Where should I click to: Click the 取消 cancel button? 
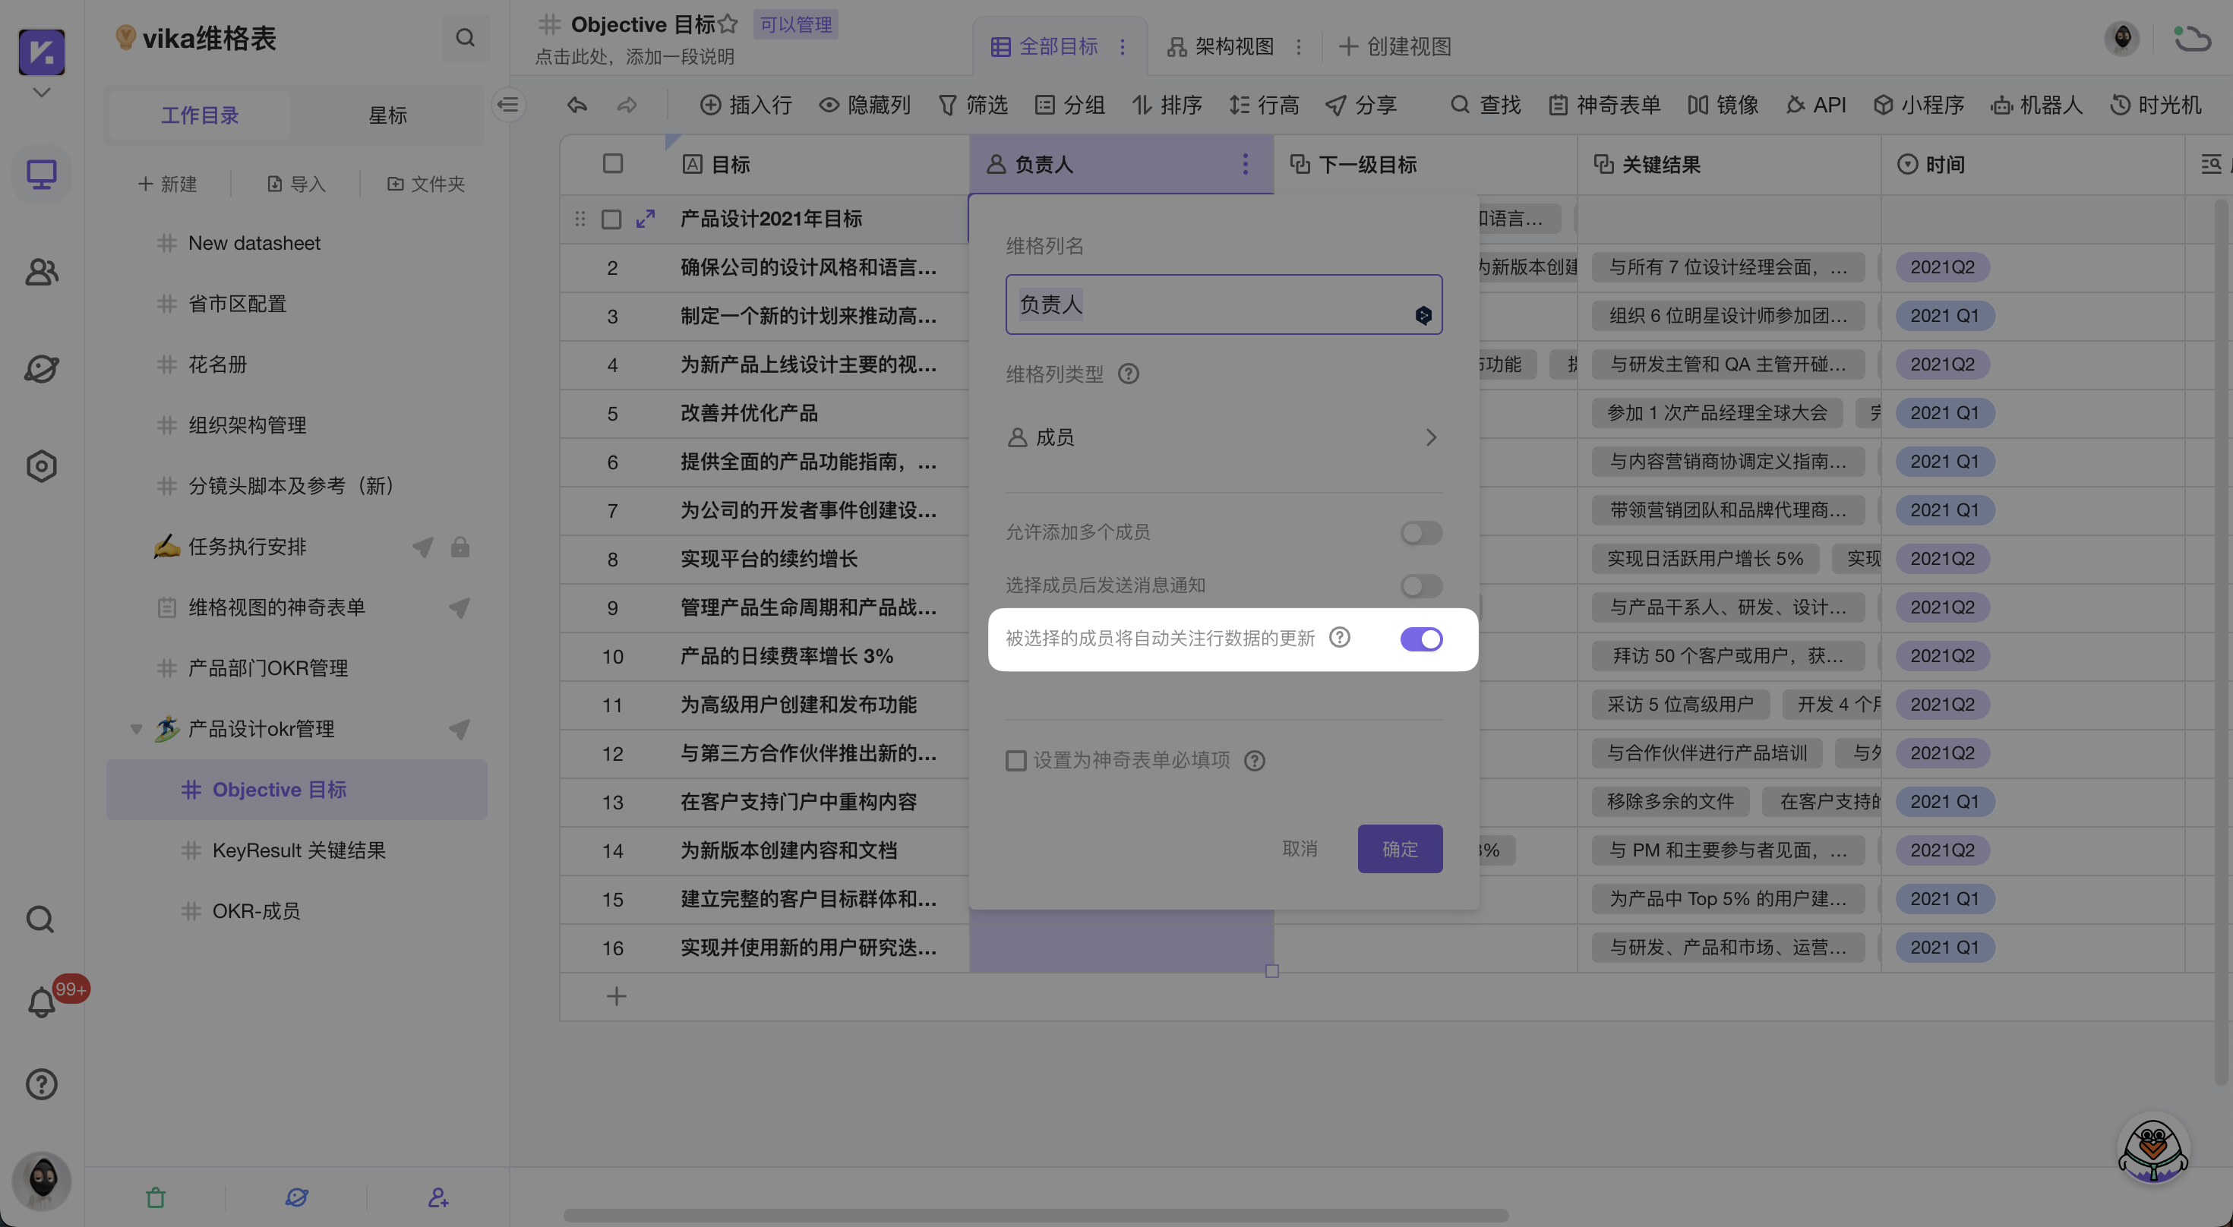1300,848
